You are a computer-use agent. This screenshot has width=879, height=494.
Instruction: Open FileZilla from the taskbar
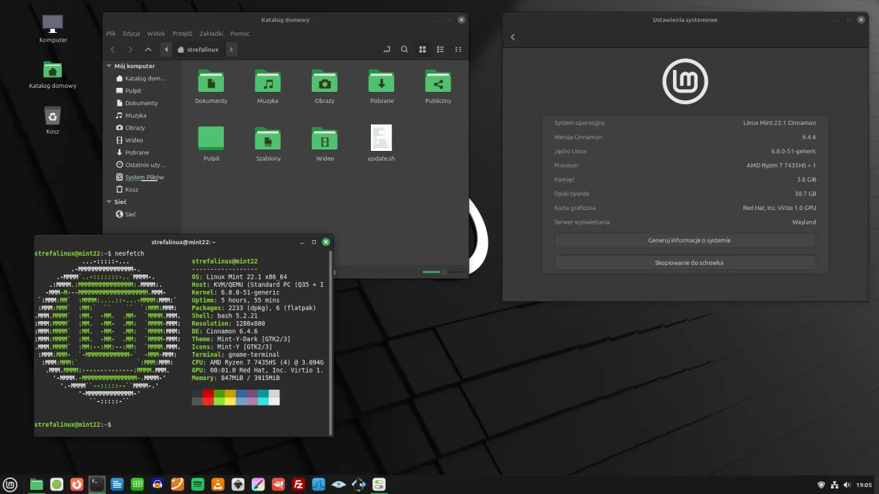(299, 484)
